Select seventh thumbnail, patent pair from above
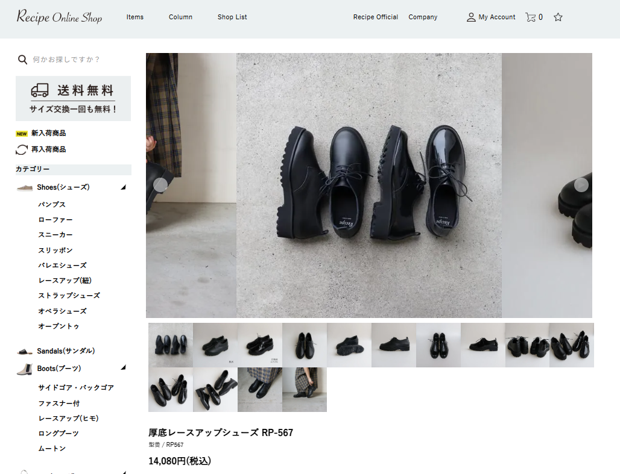This screenshot has height=474, width=620. point(438,345)
